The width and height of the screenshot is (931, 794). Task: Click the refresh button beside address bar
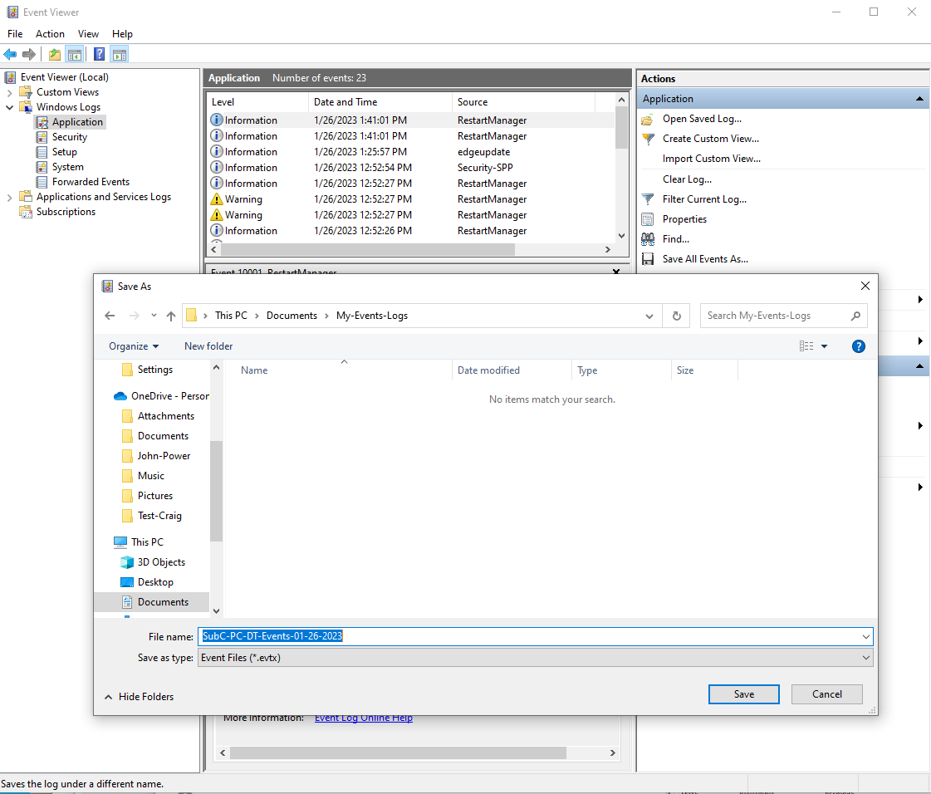677,316
